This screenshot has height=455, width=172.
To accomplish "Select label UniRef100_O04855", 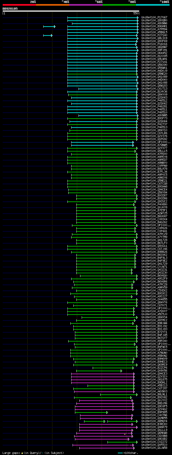I will click(154, 300).
